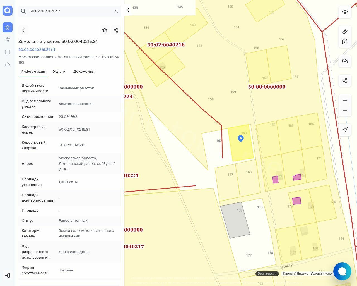This screenshot has height=286, width=357.
Task: Collapse the info side panel
Action: coord(128,10)
